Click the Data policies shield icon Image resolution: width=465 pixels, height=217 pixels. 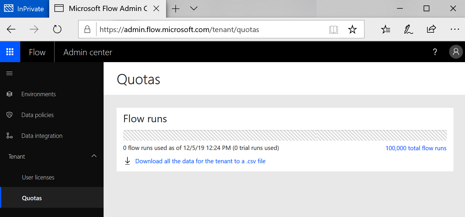click(10, 115)
